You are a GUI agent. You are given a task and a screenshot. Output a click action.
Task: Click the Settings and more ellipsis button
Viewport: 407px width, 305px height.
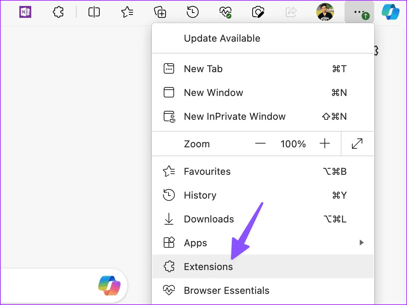(x=359, y=12)
